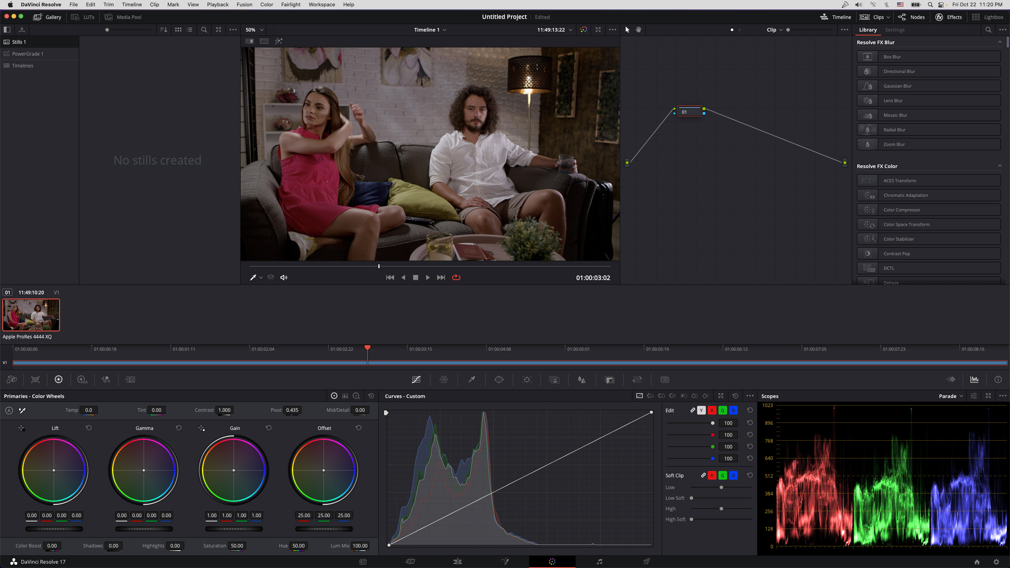Open the Timeline 1 dropdown

pyautogui.click(x=430, y=30)
